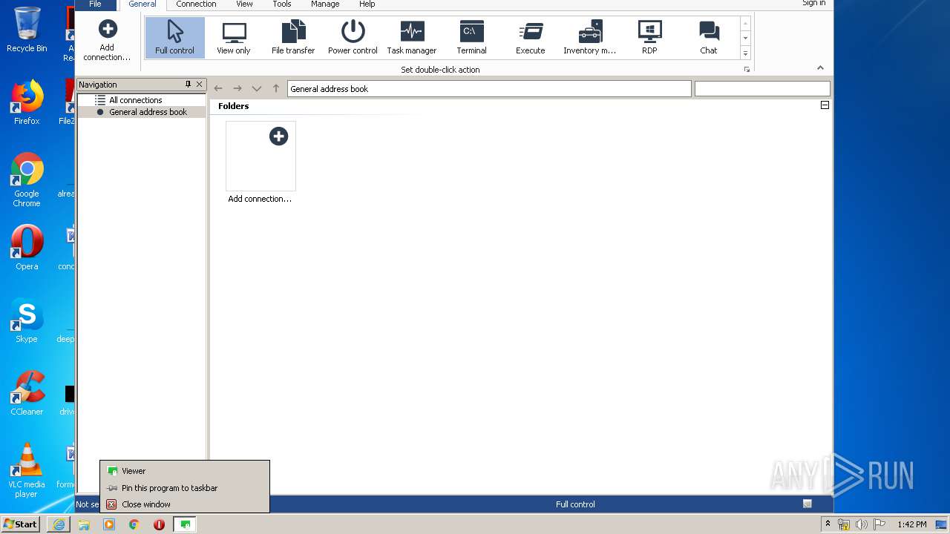Go up one level arrow
The height and width of the screenshot is (534, 950).
tap(276, 89)
